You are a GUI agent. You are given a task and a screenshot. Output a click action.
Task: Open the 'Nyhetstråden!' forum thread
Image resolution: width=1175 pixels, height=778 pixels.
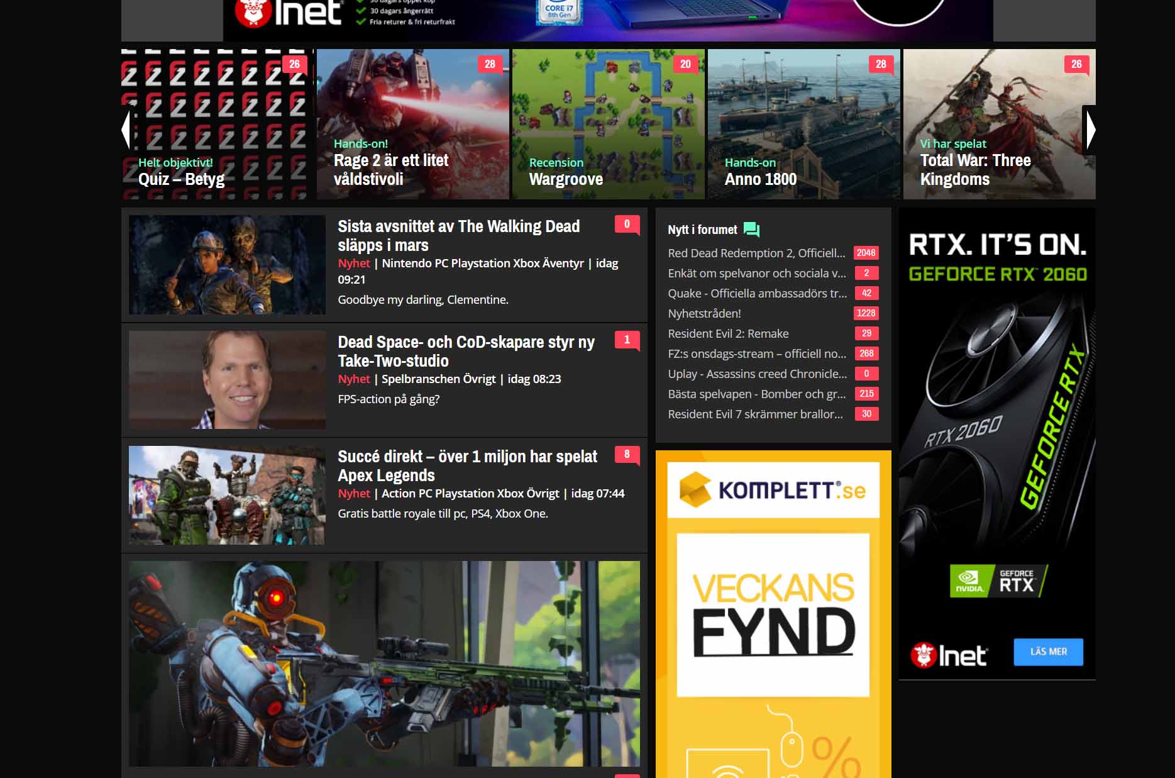pos(704,313)
